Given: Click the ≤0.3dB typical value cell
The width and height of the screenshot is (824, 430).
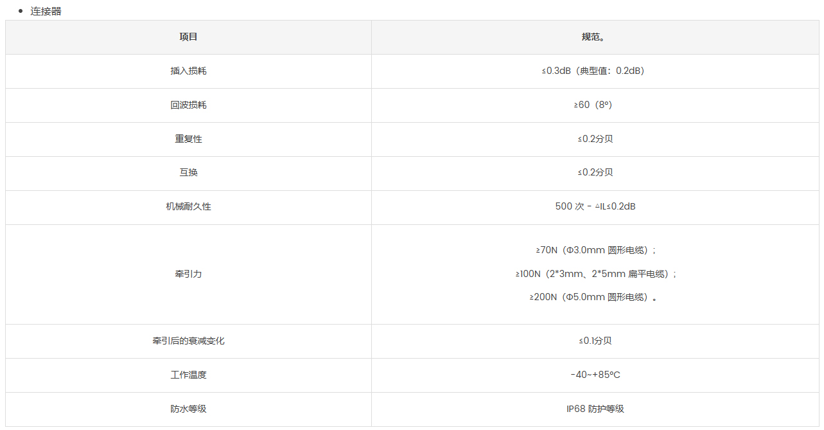Looking at the screenshot, I should point(595,71).
